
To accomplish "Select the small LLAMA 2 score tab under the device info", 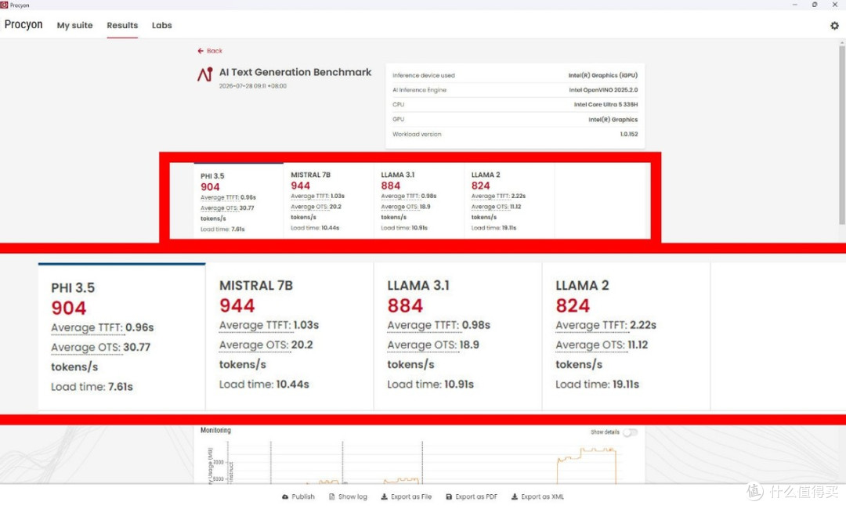I will (x=509, y=200).
